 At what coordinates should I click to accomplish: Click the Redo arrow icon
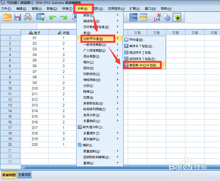tap(63, 17)
